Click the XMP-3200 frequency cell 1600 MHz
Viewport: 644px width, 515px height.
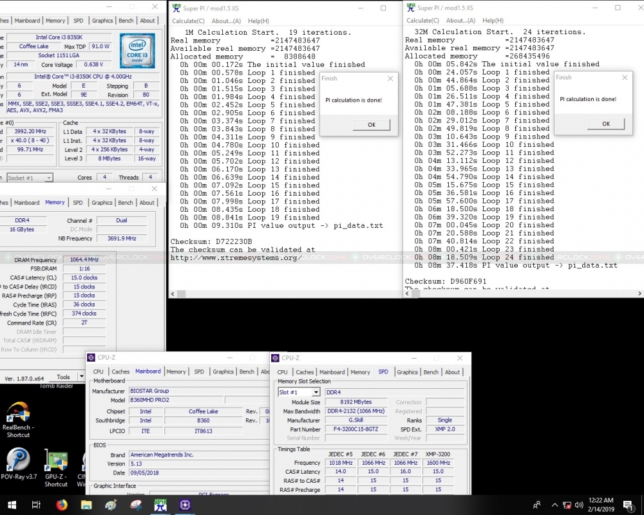pyautogui.click(x=438, y=463)
